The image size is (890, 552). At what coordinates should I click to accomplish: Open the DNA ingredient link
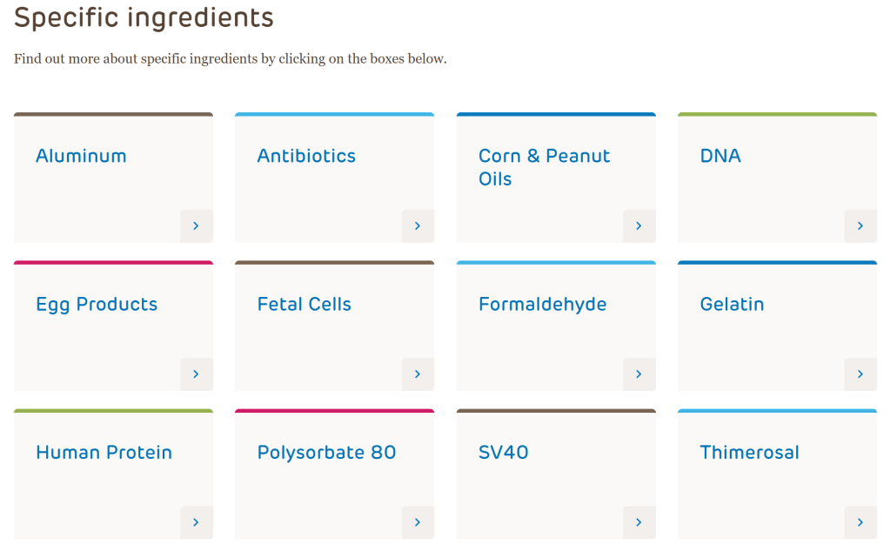point(720,156)
